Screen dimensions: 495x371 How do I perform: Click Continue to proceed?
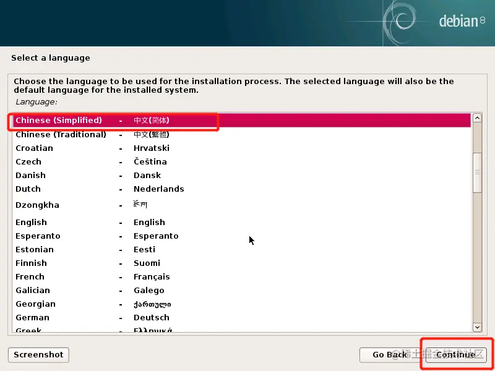click(x=456, y=355)
